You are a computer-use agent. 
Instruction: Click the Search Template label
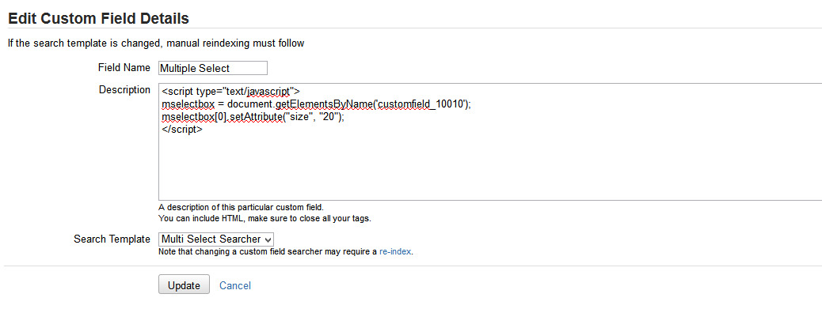tap(112, 239)
